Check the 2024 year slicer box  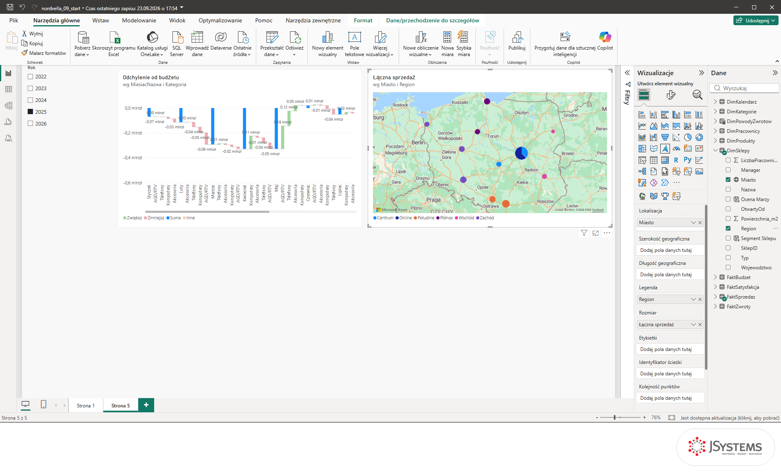click(30, 100)
